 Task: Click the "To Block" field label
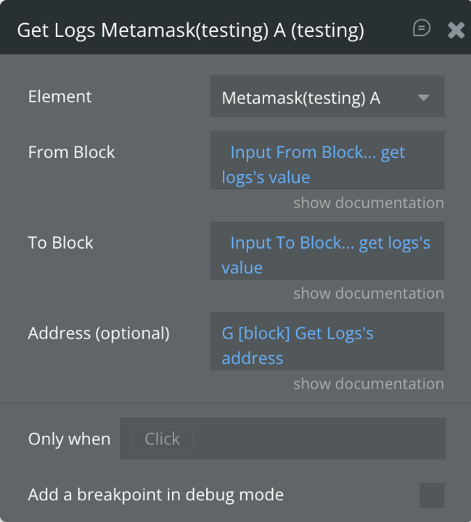click(60, 243)
